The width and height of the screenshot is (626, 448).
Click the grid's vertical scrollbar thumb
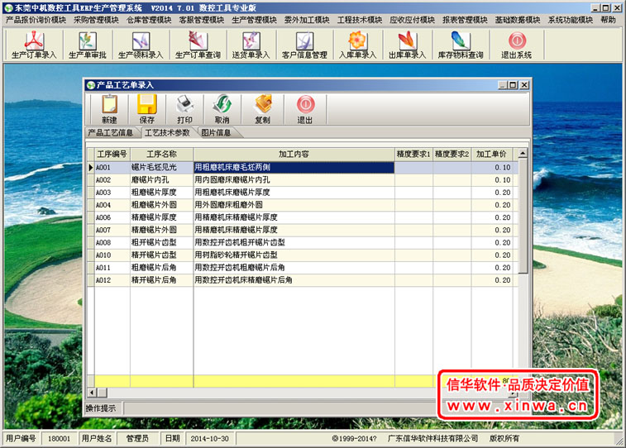coord(522,216)
